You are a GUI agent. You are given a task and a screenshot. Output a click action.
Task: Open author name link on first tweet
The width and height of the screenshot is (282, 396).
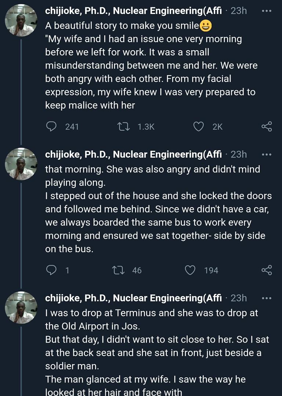coord(134,11)
